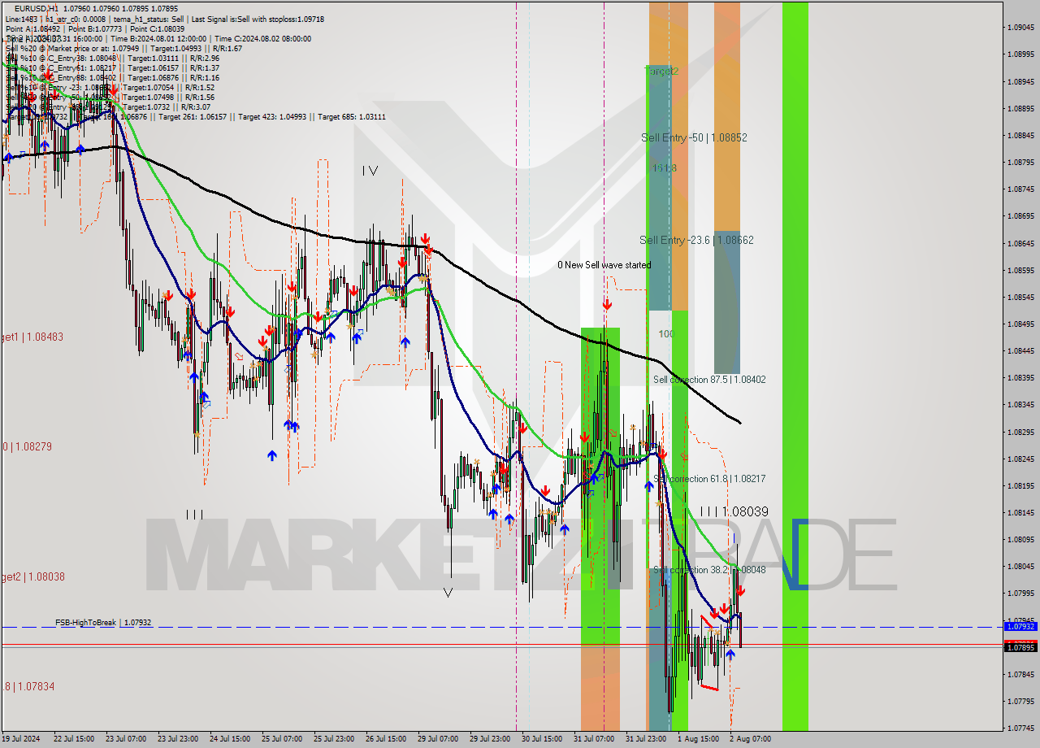Click the 'Target2' label on the green zone

tap(661, 72)
